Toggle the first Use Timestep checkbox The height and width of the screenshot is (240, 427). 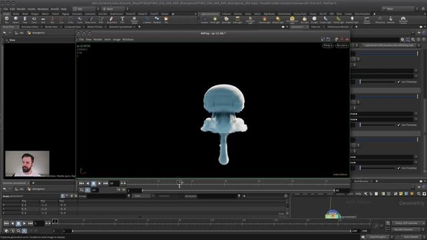tap(399, 82)
